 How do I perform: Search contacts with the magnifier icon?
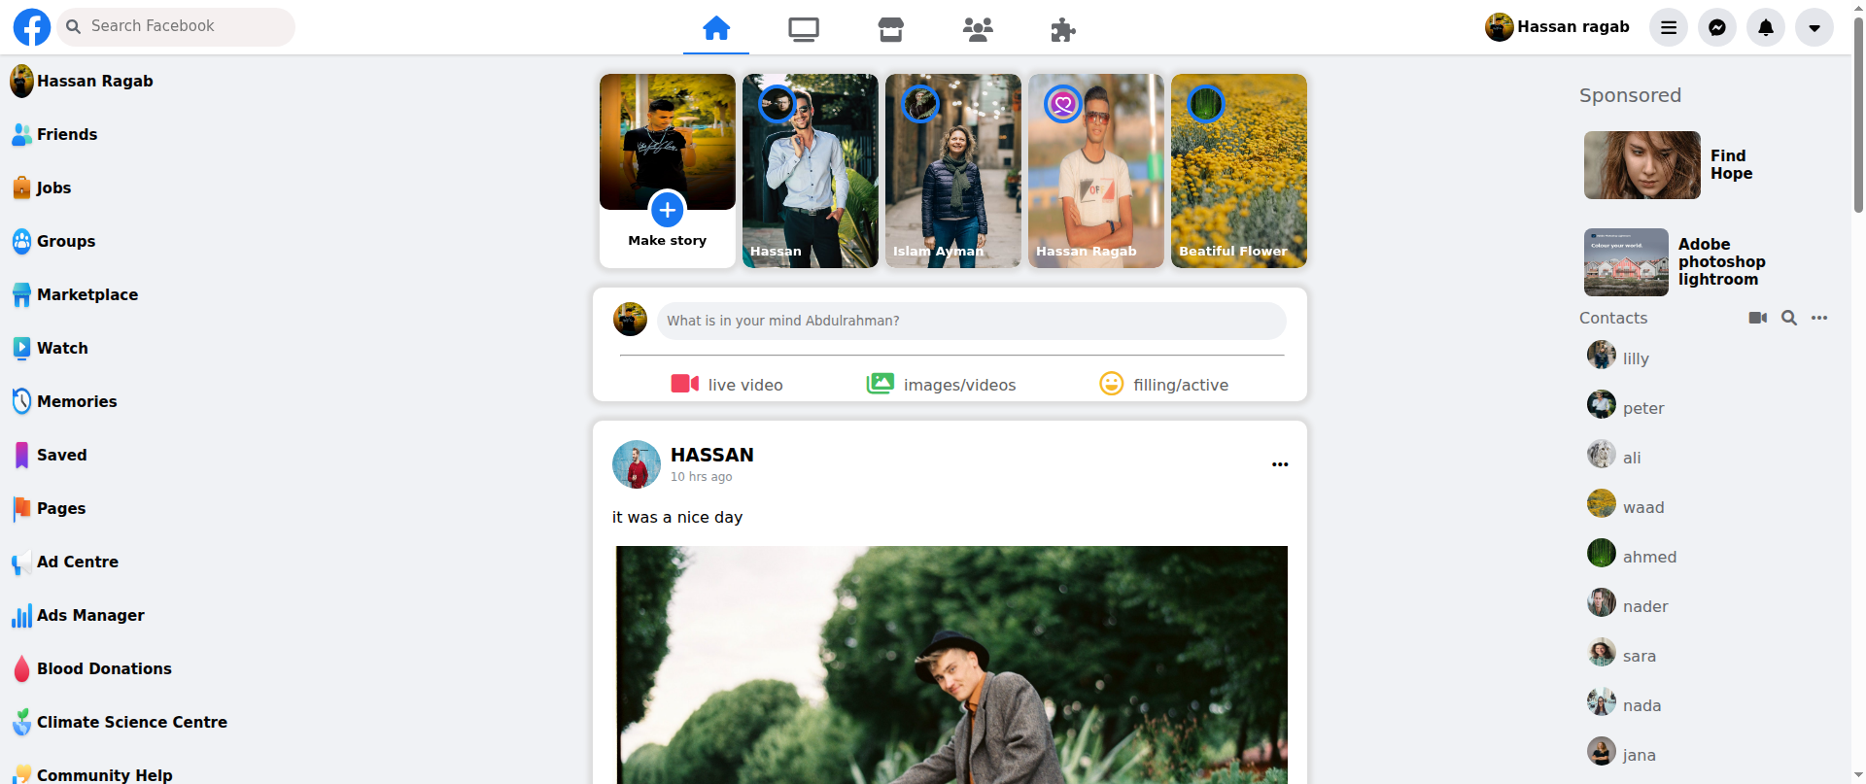1789,318
